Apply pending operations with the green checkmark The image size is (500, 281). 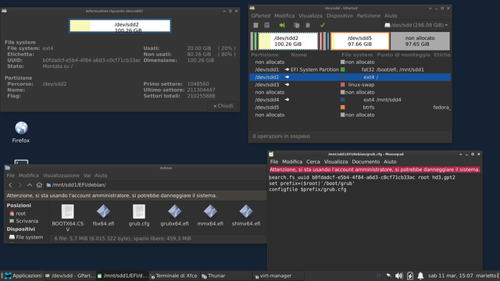pyautogui.click(x=323, y=25)
